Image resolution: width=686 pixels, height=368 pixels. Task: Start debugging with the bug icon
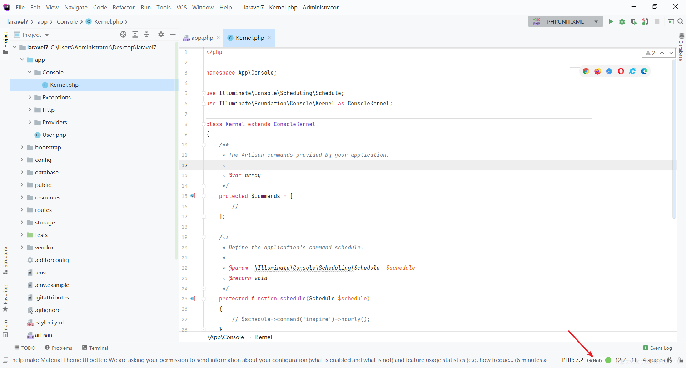coord(622,21)
